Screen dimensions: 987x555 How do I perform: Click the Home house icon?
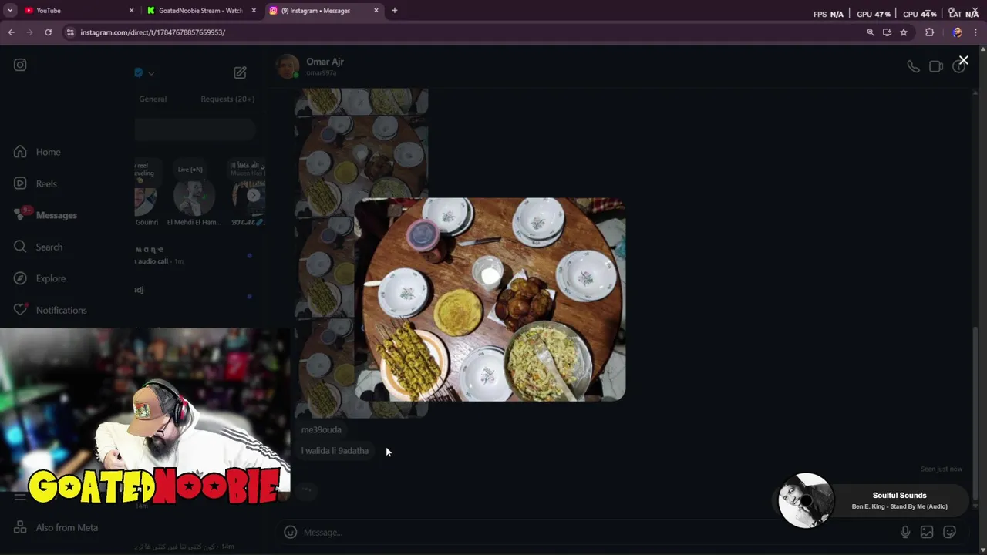click(20, 152)
